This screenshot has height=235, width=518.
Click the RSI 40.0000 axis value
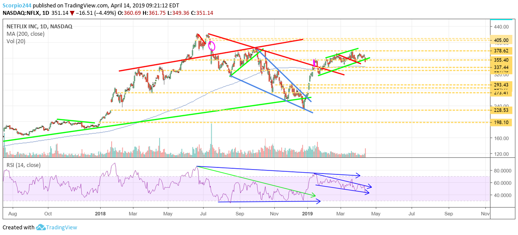click(x=504, y=195)
